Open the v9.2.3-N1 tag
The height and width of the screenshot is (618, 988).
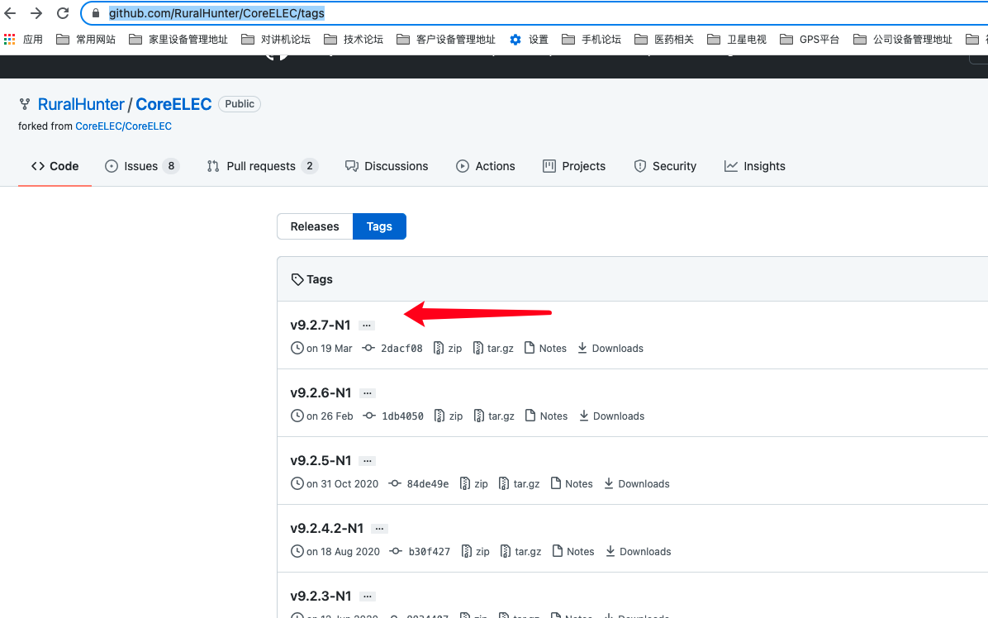pyautogui.click(x=321, y=596)
